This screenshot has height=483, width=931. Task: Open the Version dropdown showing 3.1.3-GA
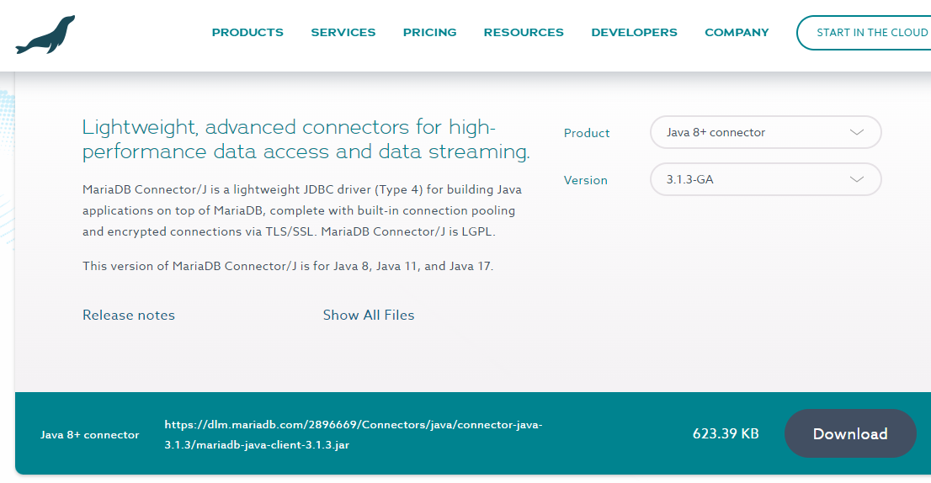(x=766, y=179)
